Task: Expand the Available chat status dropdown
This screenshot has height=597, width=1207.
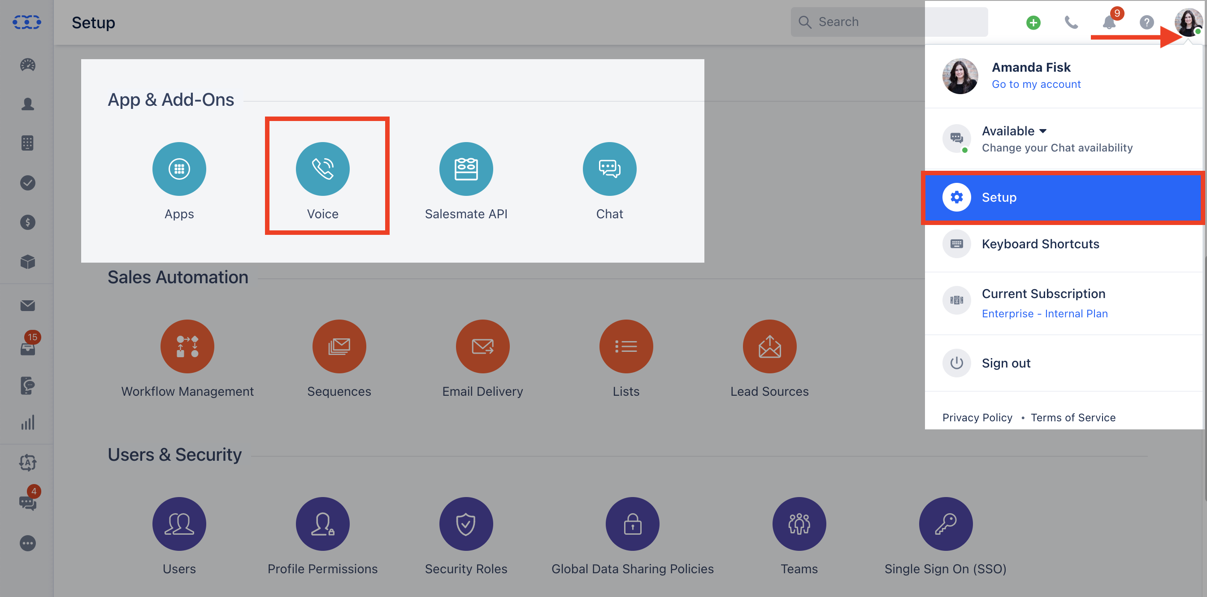Action: click(x=1014, y=131)
